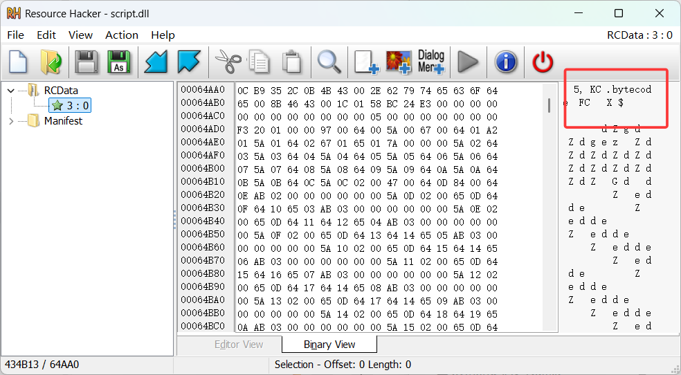This screenshot has width=681, height=375.
Task: Click the hex row starting F3 20 01
Action: coord(367,130)
